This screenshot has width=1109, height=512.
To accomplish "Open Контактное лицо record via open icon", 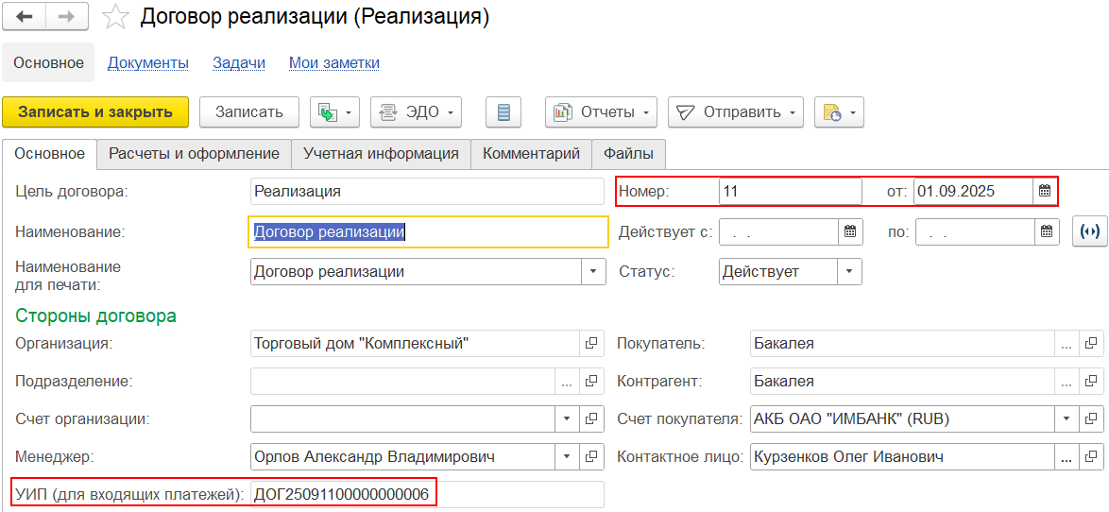I will click(1091, 457).
